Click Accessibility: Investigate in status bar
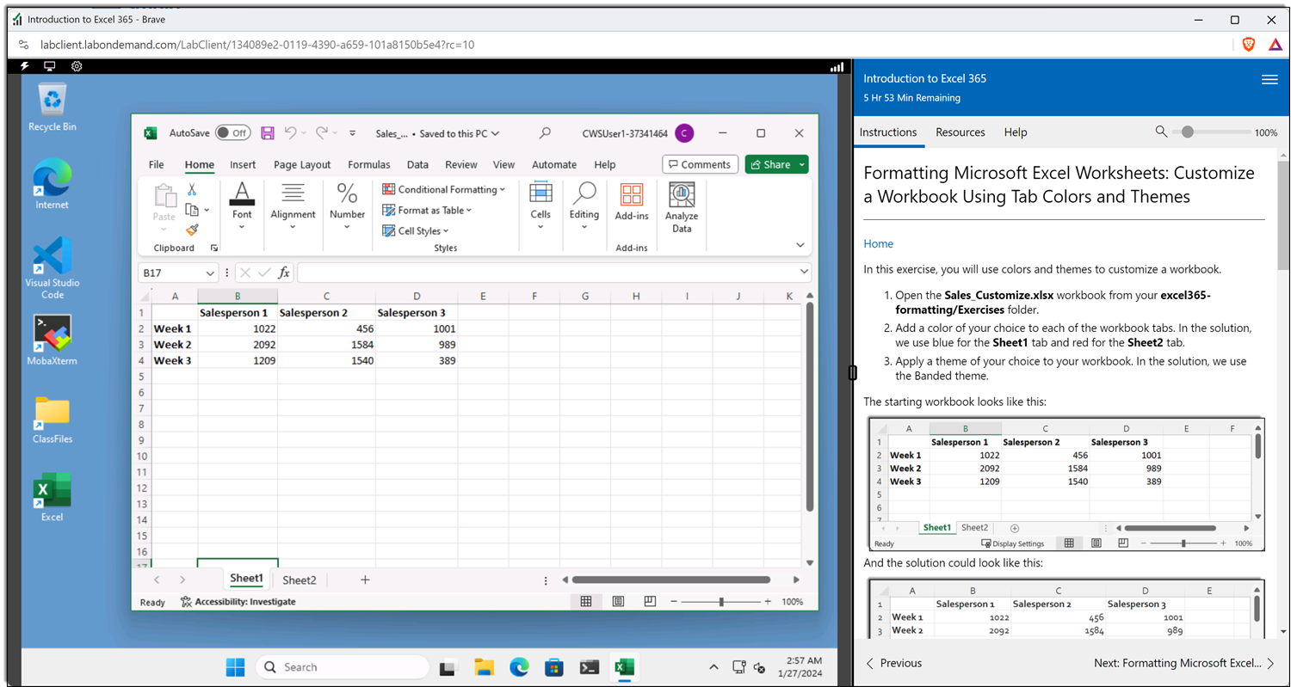The width and height of the screenshot is (1291, 687). [x=238, y=602]
